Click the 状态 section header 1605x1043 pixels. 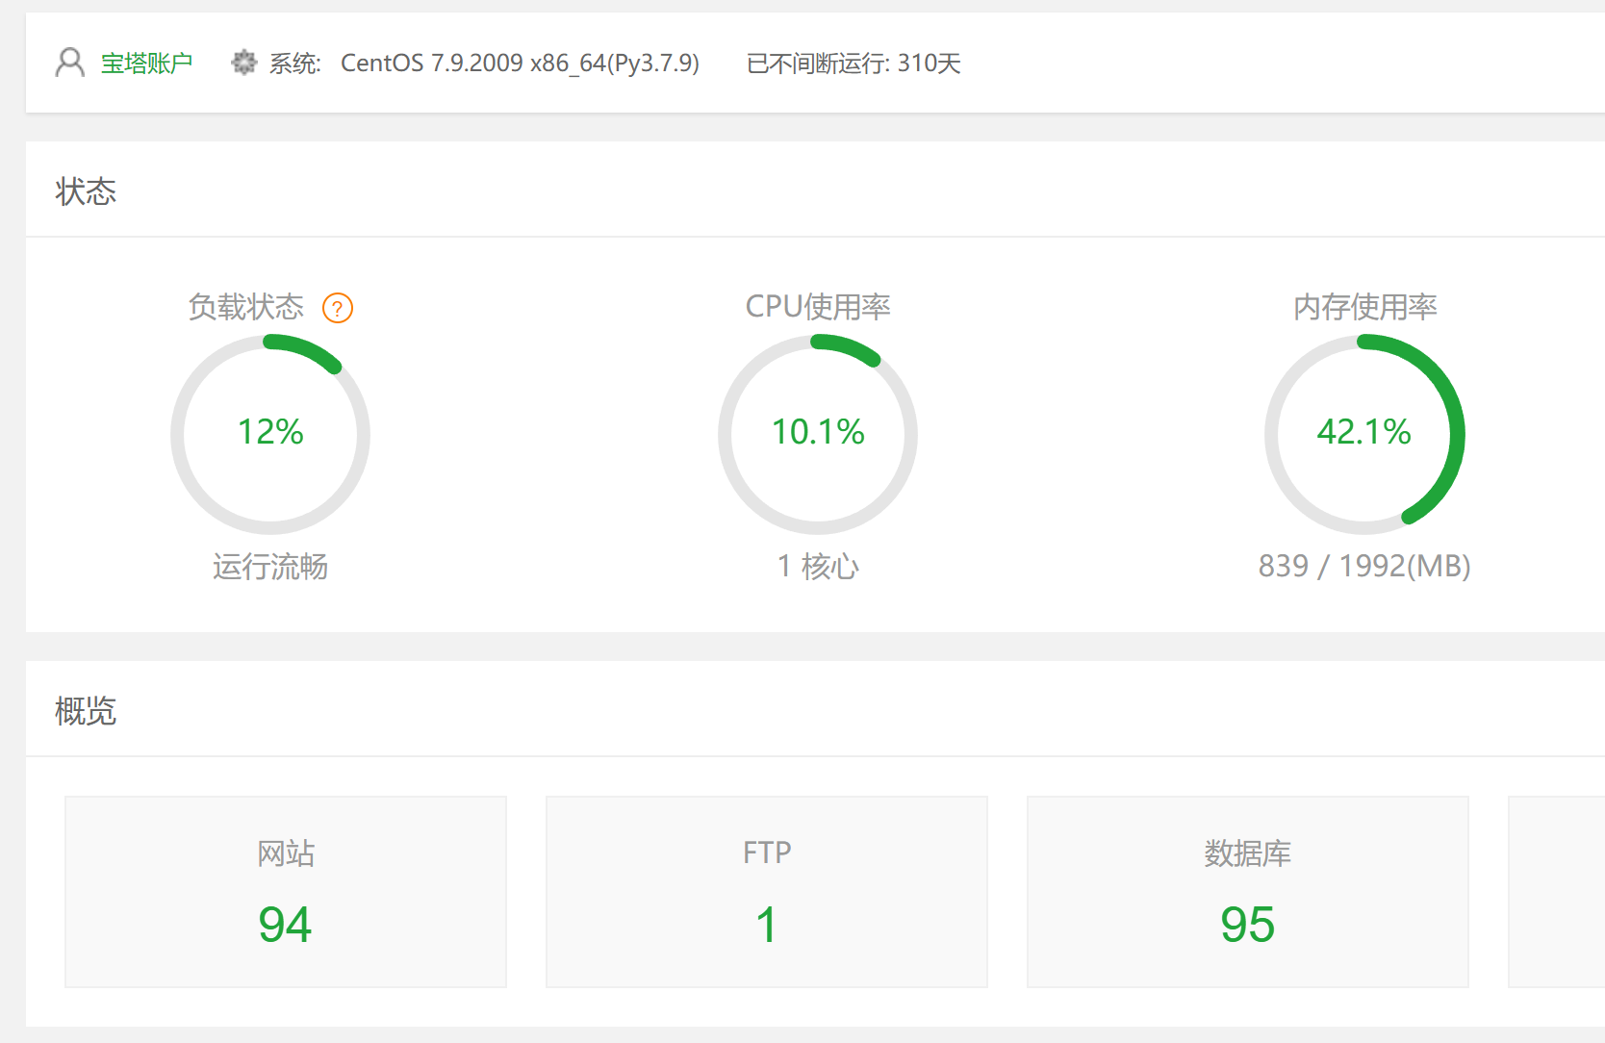(86, 191)
